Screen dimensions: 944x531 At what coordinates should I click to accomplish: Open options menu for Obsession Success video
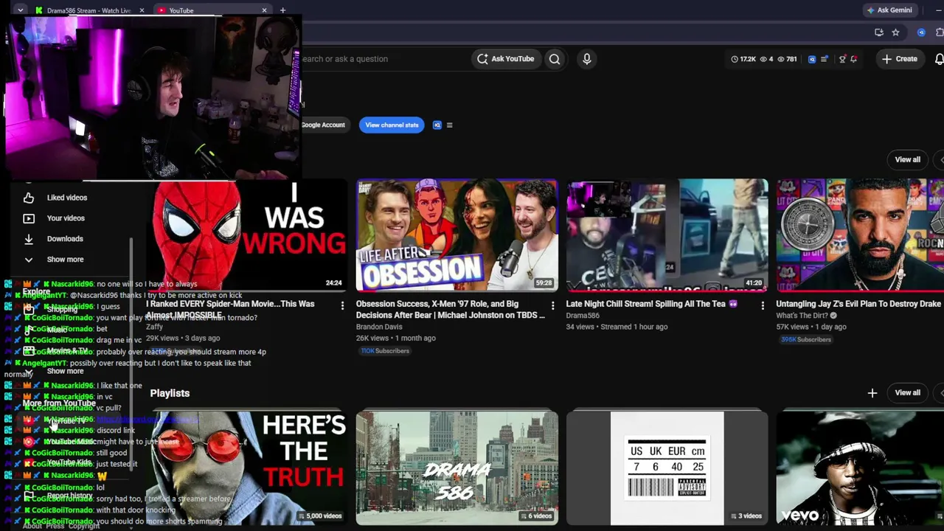tap(552, 305)
